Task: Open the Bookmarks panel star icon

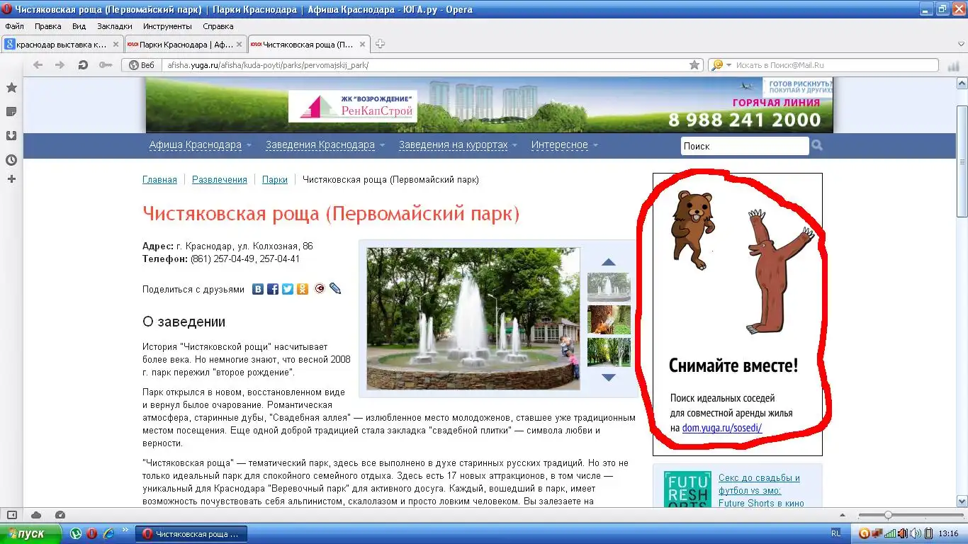Action: click(11, 88)
